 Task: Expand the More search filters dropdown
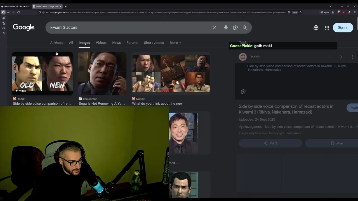click(x=175, y=43)
